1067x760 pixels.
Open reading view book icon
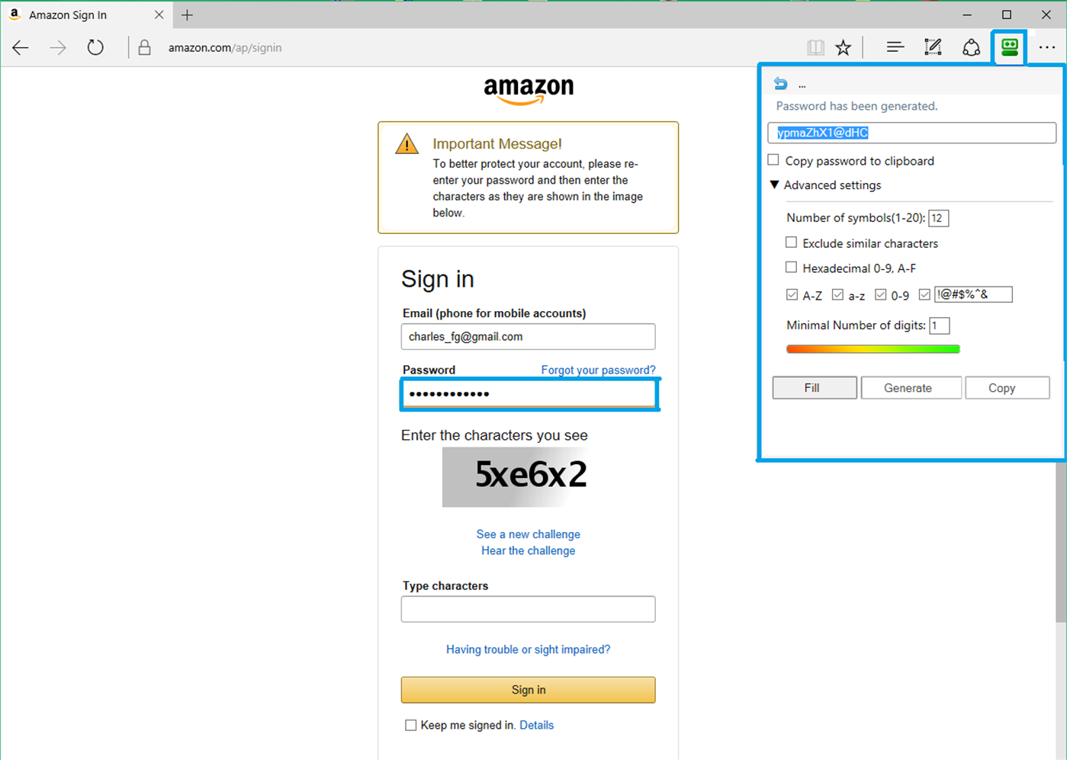coord(815,47)
